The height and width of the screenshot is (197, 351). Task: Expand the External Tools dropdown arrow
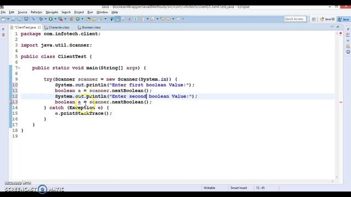65,19
